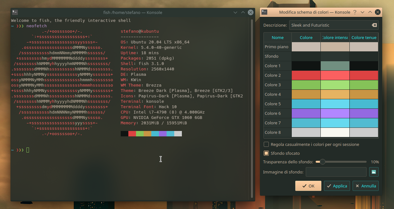This screenshot has width=394, height=209.
Task: Close the color scheme dialog
Action: click(x=378, y=12)
